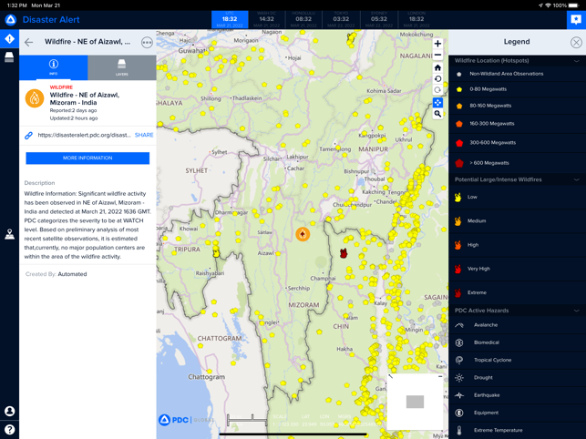This screenshot has width=586, height=439.
Task: Select the Tokyo time zone
Action: (341, 19)
